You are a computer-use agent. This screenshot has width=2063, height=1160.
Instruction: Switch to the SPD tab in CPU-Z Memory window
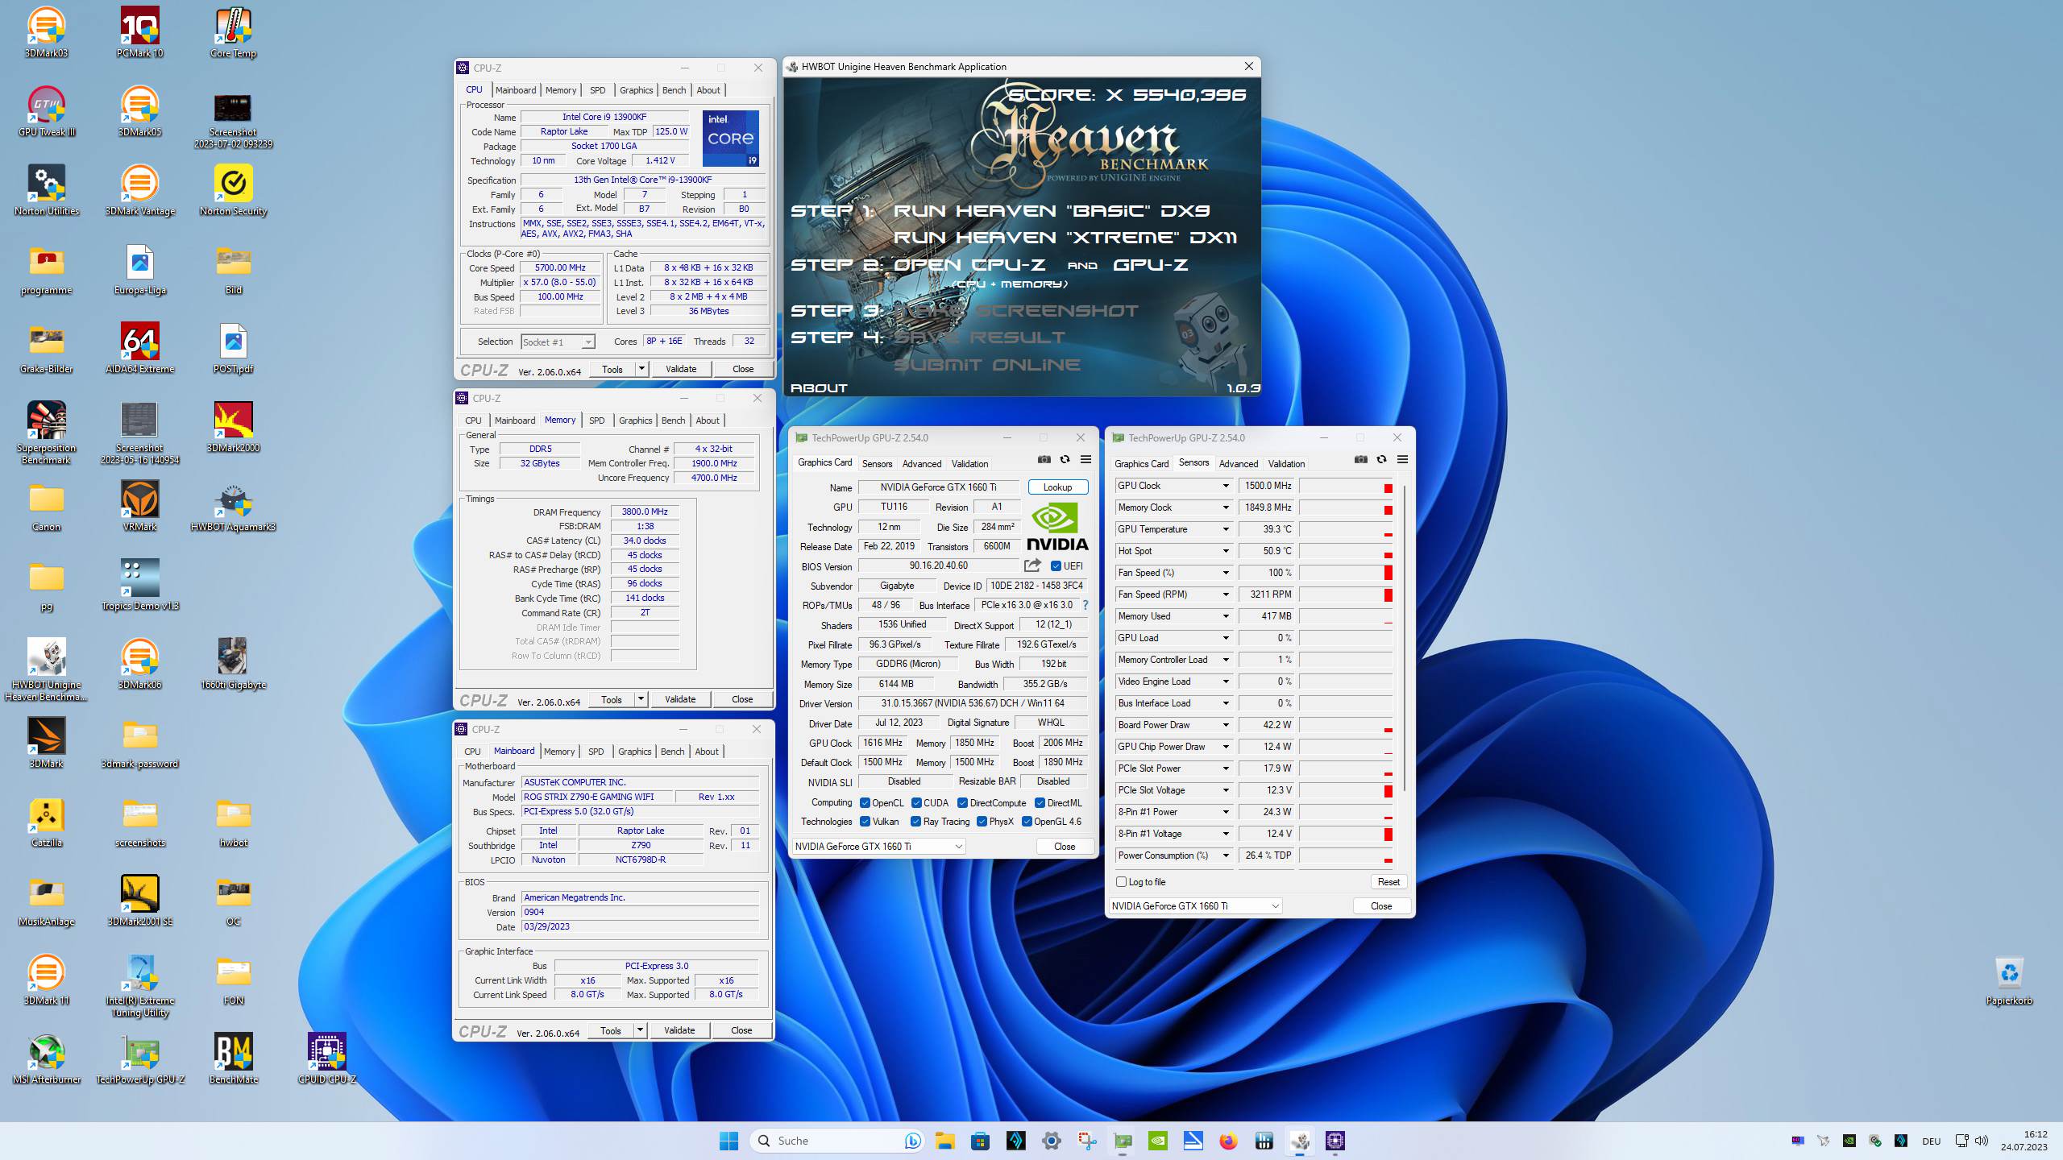point(596,420)
